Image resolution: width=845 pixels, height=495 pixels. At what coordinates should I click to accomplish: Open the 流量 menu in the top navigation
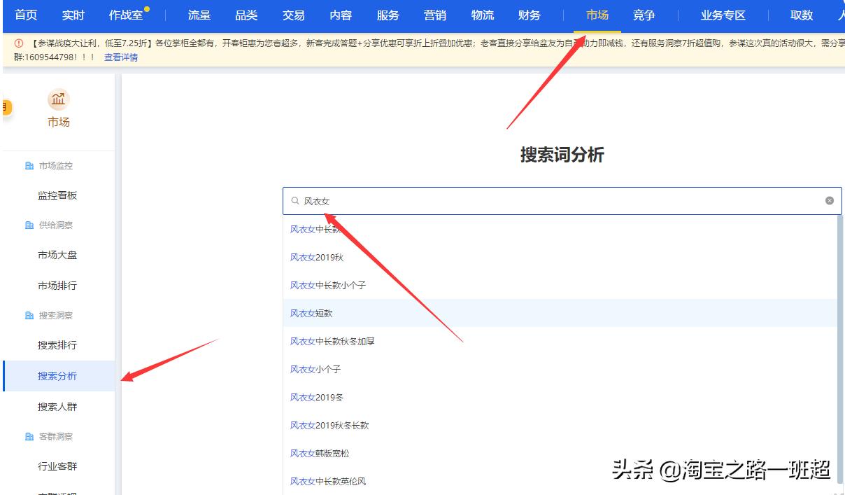click(x=199, y=15)
